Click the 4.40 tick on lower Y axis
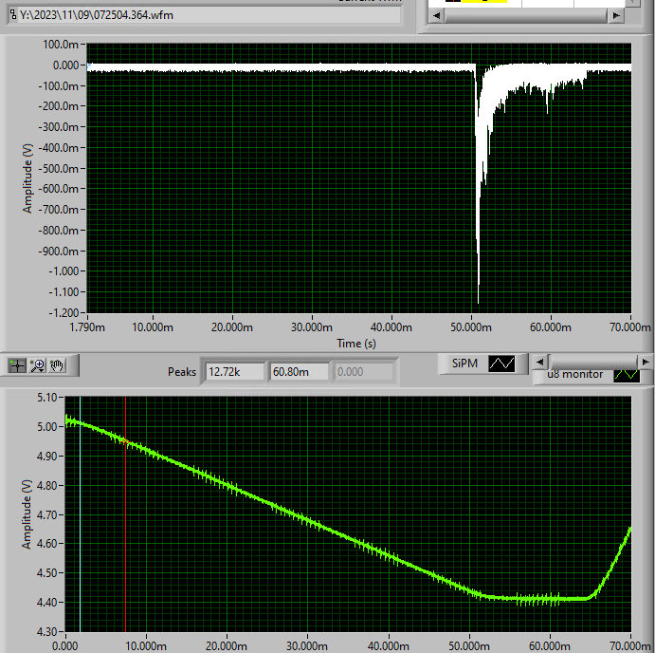 click(47, 603)
